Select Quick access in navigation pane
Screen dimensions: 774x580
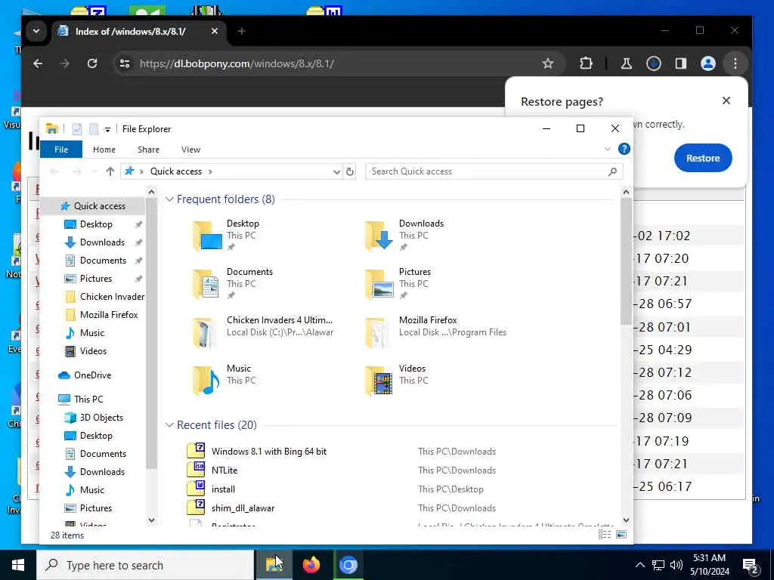click(99, 206)
